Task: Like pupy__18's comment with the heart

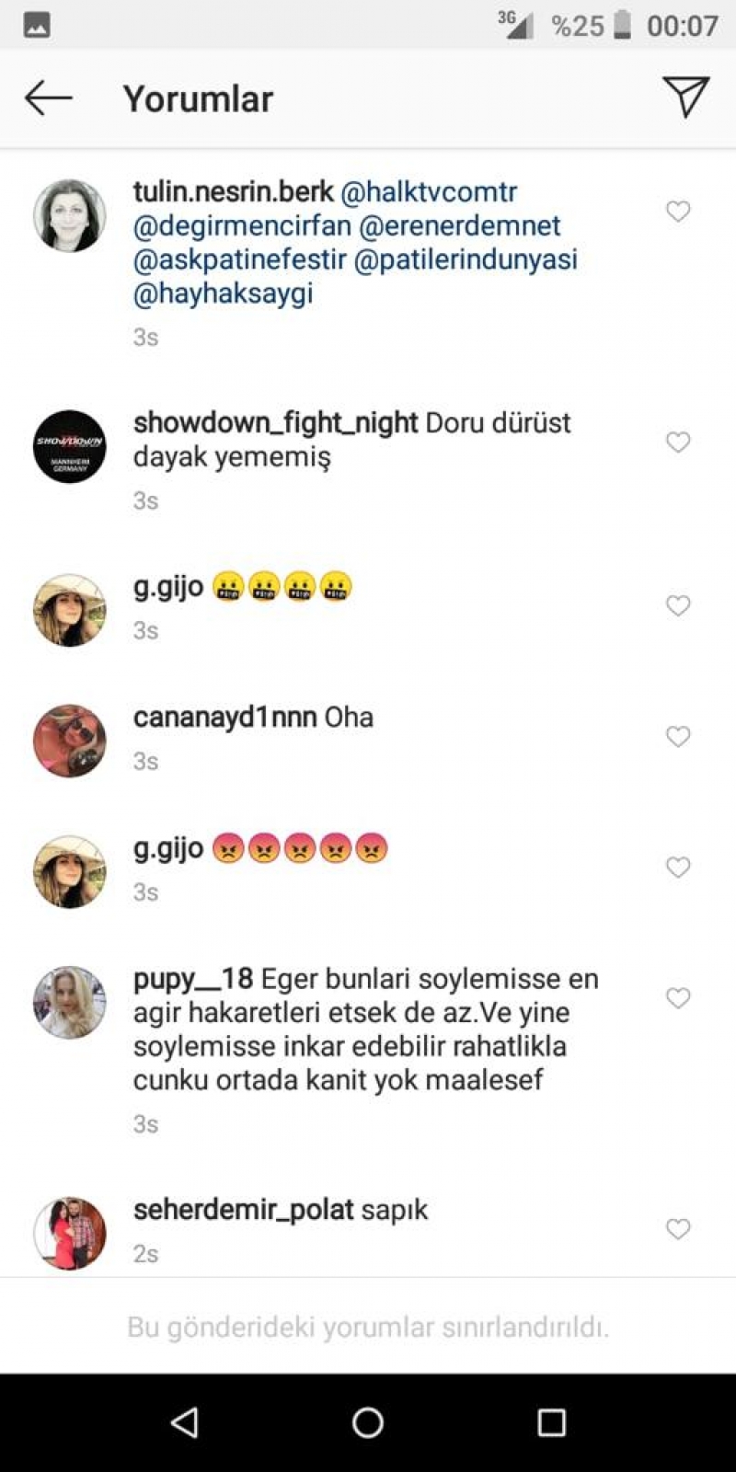Action: 678,998
